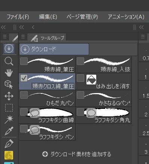The image size is (149, 164).
Task: Click plus icon beside ダウンロード素材を追加する
Action: click(45, 154)
